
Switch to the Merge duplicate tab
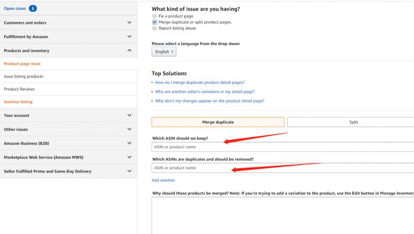pos(218,122)
